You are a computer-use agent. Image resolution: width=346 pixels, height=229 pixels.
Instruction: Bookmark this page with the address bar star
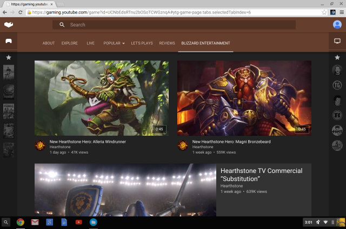324,12
